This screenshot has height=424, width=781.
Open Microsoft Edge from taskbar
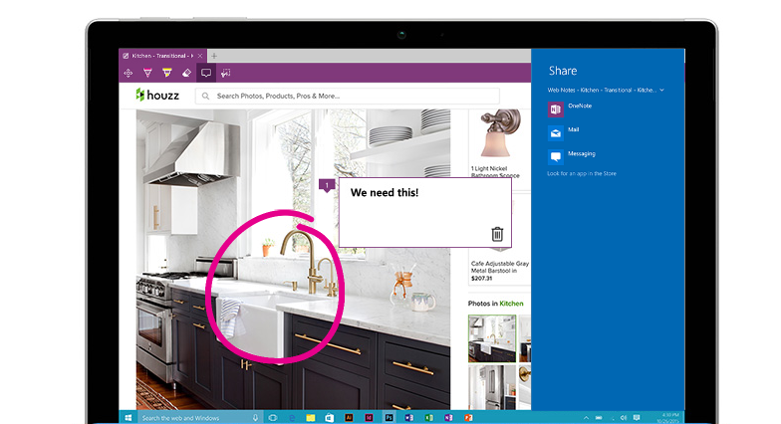tap(292, 418)
